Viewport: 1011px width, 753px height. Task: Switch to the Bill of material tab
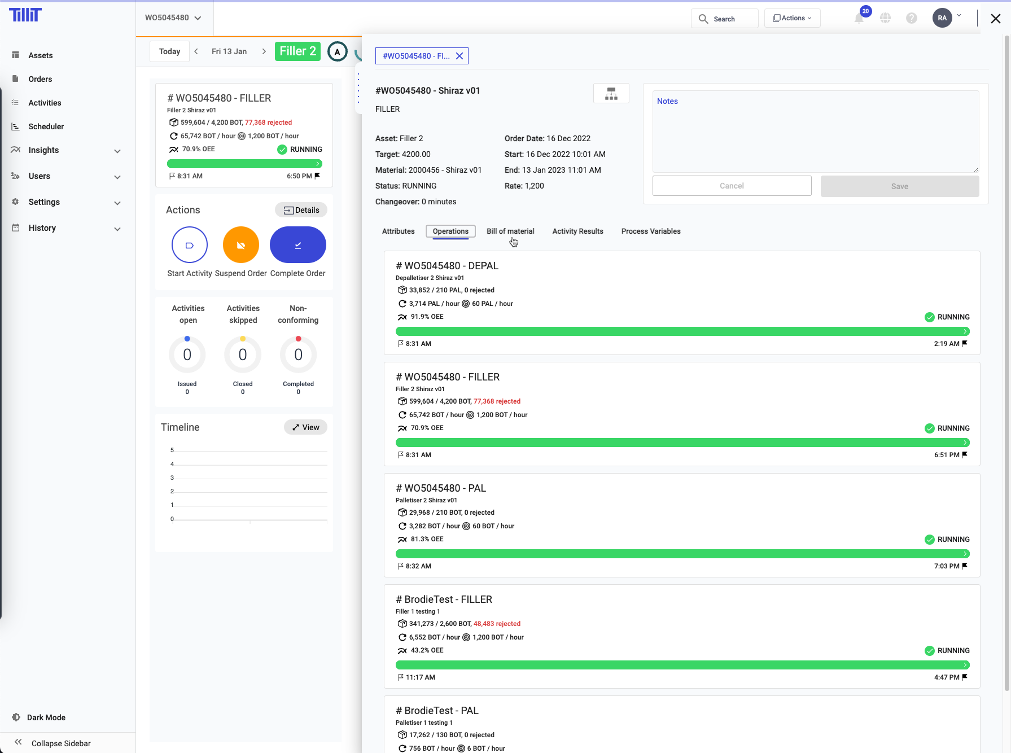[x=510, y=231]
